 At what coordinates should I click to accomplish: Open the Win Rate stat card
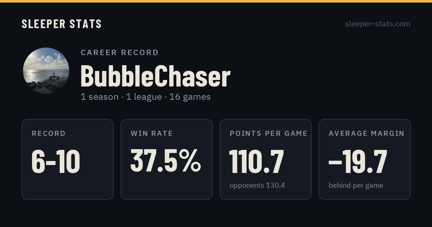(x=167, y=159)
